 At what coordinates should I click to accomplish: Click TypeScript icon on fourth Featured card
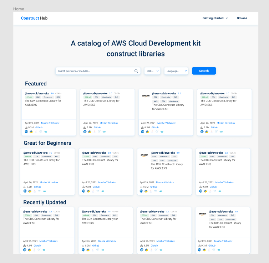tap(202, 132)
